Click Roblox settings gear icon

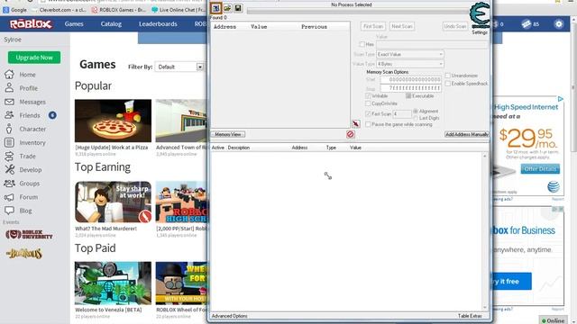click(559, 24)
